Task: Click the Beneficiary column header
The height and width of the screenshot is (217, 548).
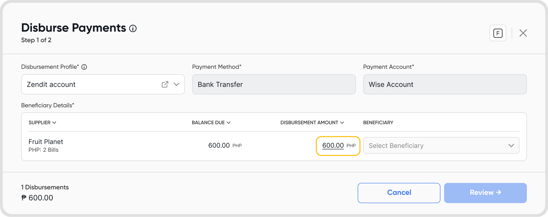Action: tap(378, 123)
